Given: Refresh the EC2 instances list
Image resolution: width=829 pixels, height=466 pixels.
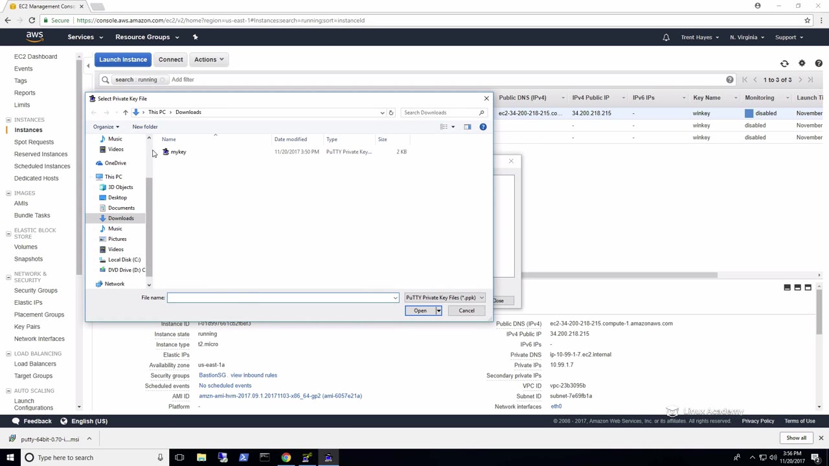Looking at the screenshot, I should (x=784, y=63).
